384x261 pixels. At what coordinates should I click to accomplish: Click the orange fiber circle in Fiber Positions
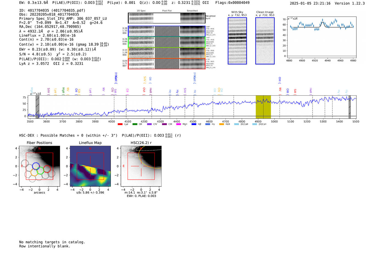[x=34, y=172]
